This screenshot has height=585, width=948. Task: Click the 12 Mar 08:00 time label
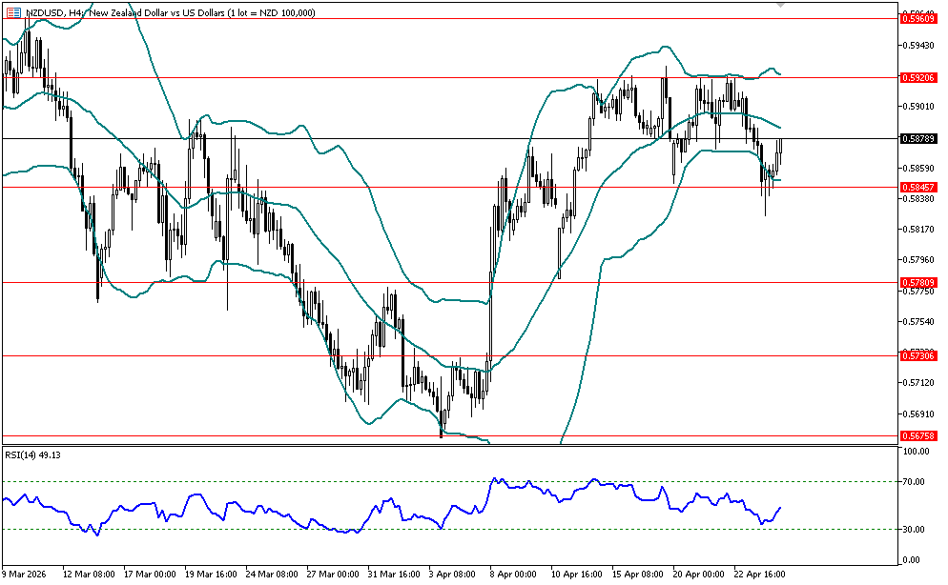click(89, 575)
